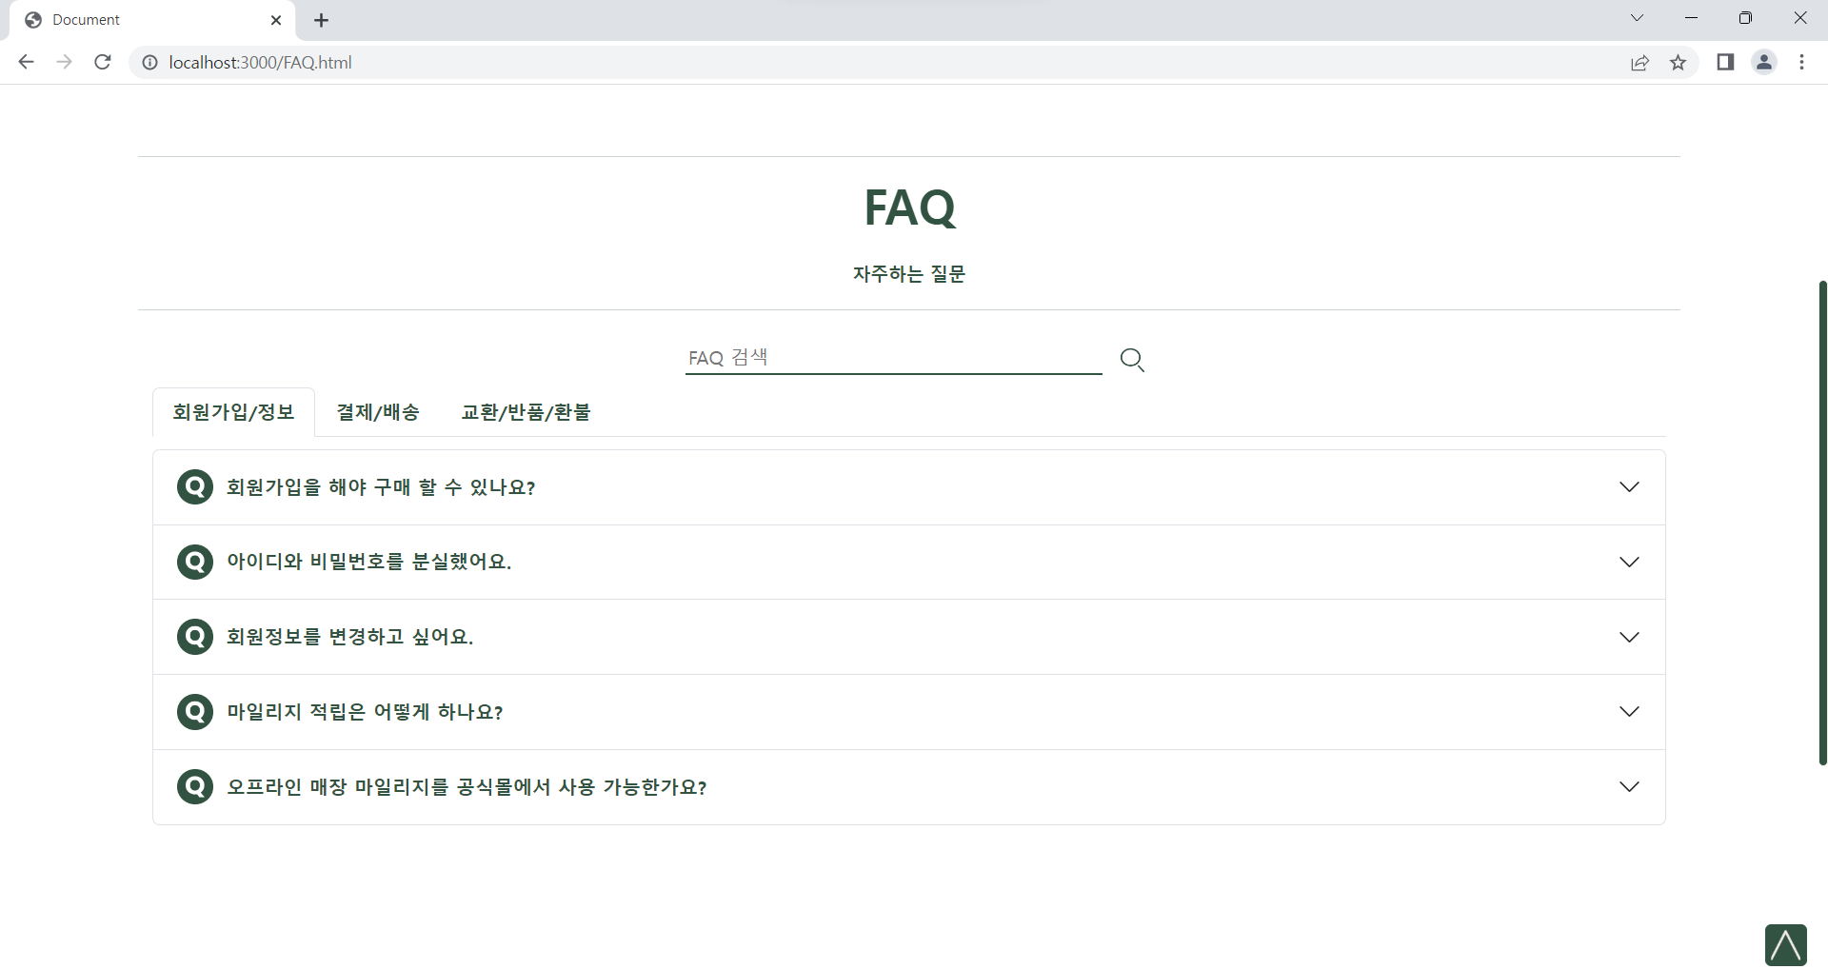Open the share page icon
The image size is (1828, 969).
click(x=1639, y=63)
